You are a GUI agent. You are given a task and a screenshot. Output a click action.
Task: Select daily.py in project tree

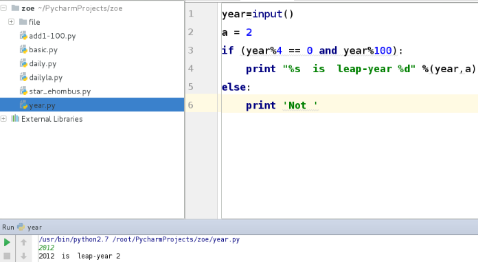(43, 64)
